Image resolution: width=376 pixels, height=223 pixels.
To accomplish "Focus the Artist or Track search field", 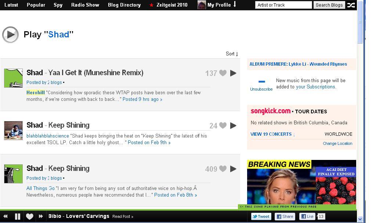I will click(x=283, y=5).
